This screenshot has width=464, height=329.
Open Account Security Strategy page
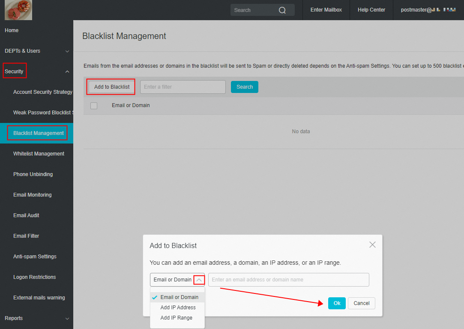point(42,92)
